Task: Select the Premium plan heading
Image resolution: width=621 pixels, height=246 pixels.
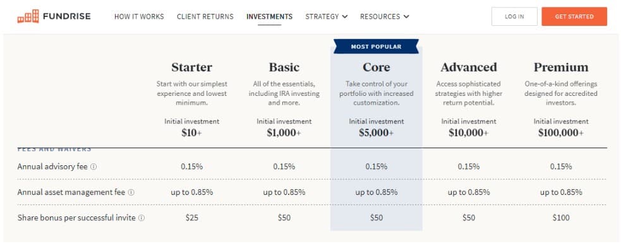Action: (x=561, y=67)
